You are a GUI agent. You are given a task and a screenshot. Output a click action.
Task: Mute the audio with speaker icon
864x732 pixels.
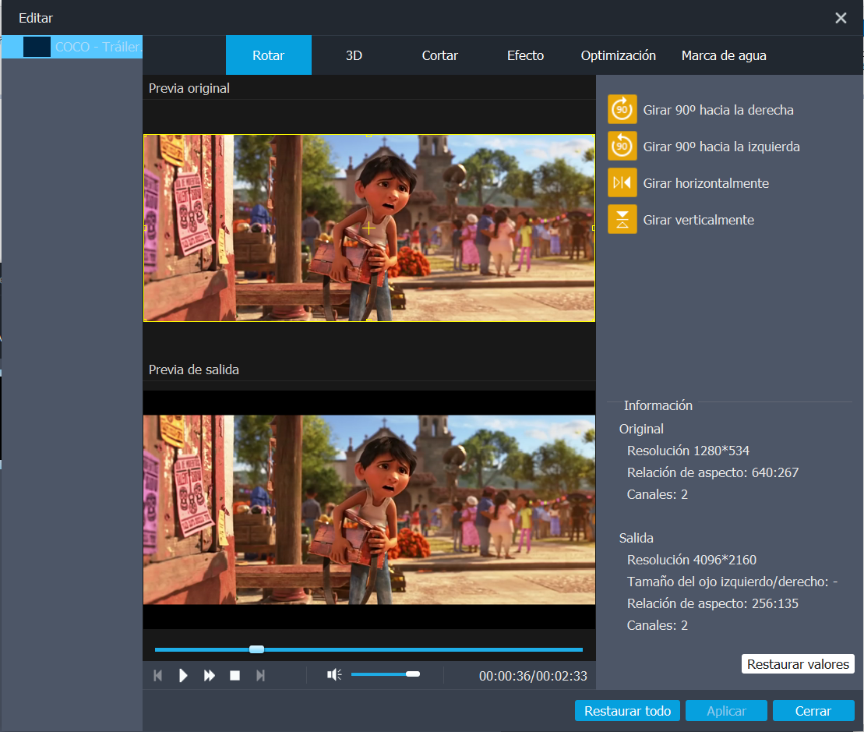pos(334,674)
